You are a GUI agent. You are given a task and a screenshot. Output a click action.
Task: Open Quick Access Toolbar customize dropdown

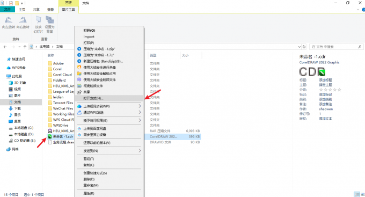click(x=22, y=3)
